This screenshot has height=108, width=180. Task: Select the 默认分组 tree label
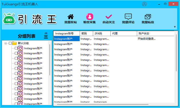(x=23, y=43)
